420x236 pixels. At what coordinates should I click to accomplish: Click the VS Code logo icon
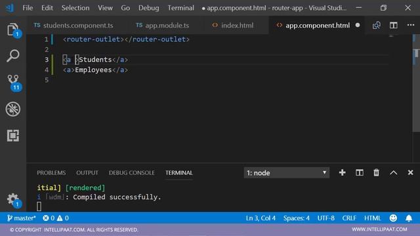[10, 8]
